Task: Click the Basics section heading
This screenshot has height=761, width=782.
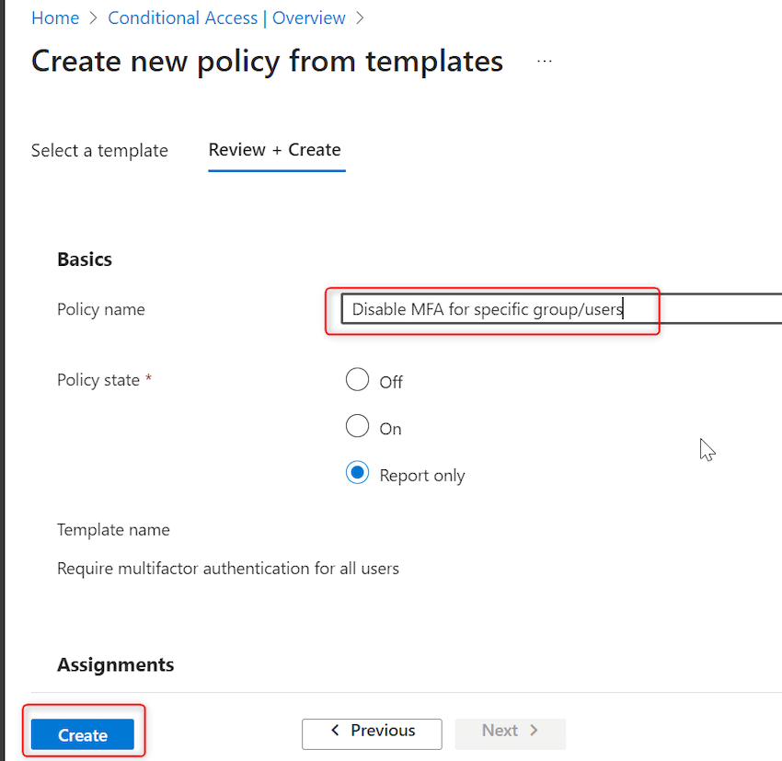Action: click(84, 259)
